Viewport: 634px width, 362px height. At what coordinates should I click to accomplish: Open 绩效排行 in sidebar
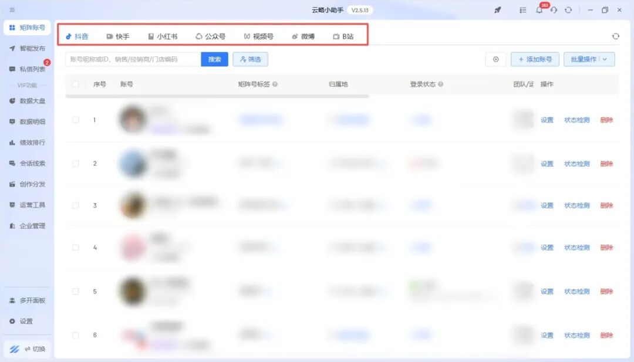click(x=27, y=143)
